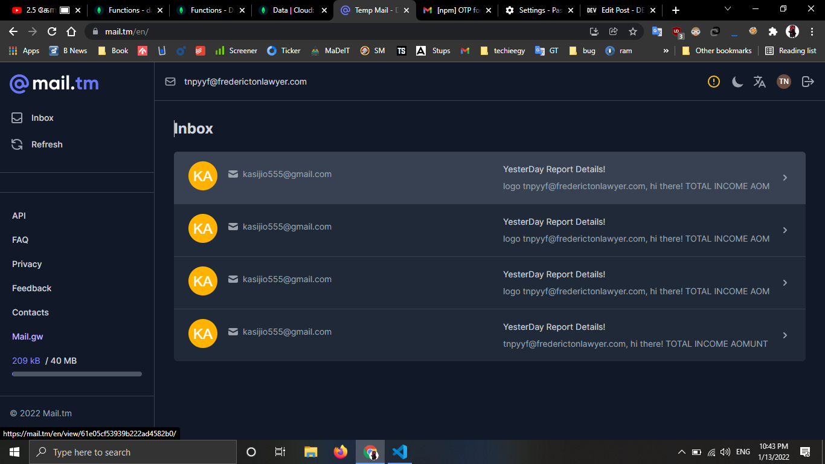Refresh the mailbox from the sidebar

(47, 144)
